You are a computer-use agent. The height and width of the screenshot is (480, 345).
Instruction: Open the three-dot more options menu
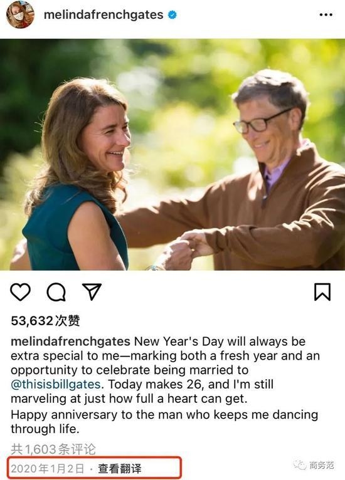point(326,14)
